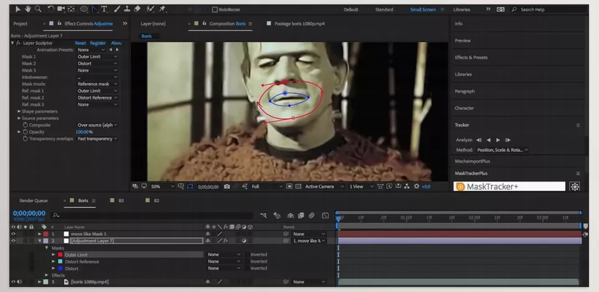Open Graph Editor in timeline

pyautogui.click(x=325, y=216)
